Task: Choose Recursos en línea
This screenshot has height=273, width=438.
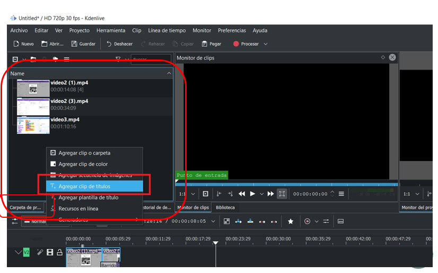Action: 95,209
